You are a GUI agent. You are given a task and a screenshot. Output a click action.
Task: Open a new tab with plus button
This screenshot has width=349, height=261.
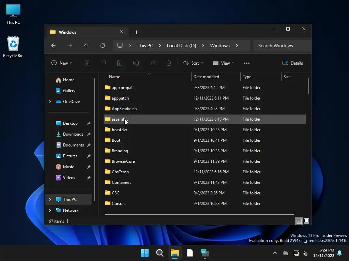(x=136, y=32)
